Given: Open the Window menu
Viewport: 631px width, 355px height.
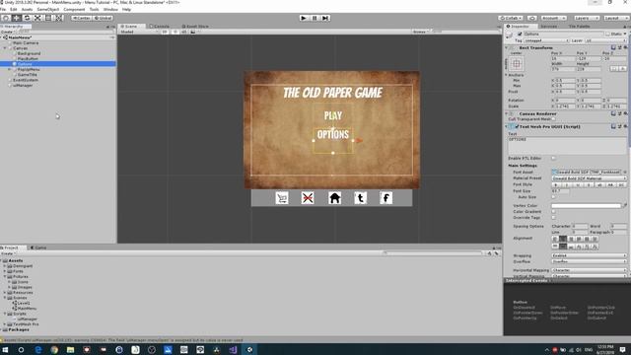Looking at the screenshot, I should click(x=110, y=9).
